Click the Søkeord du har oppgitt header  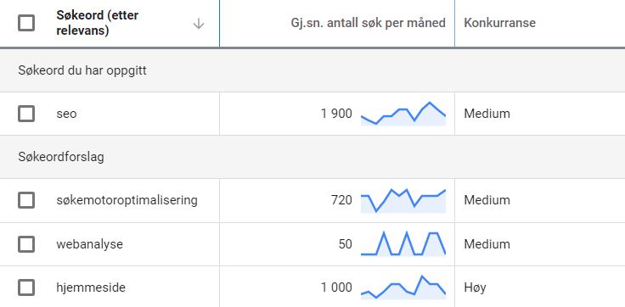(x=82, y=70)
